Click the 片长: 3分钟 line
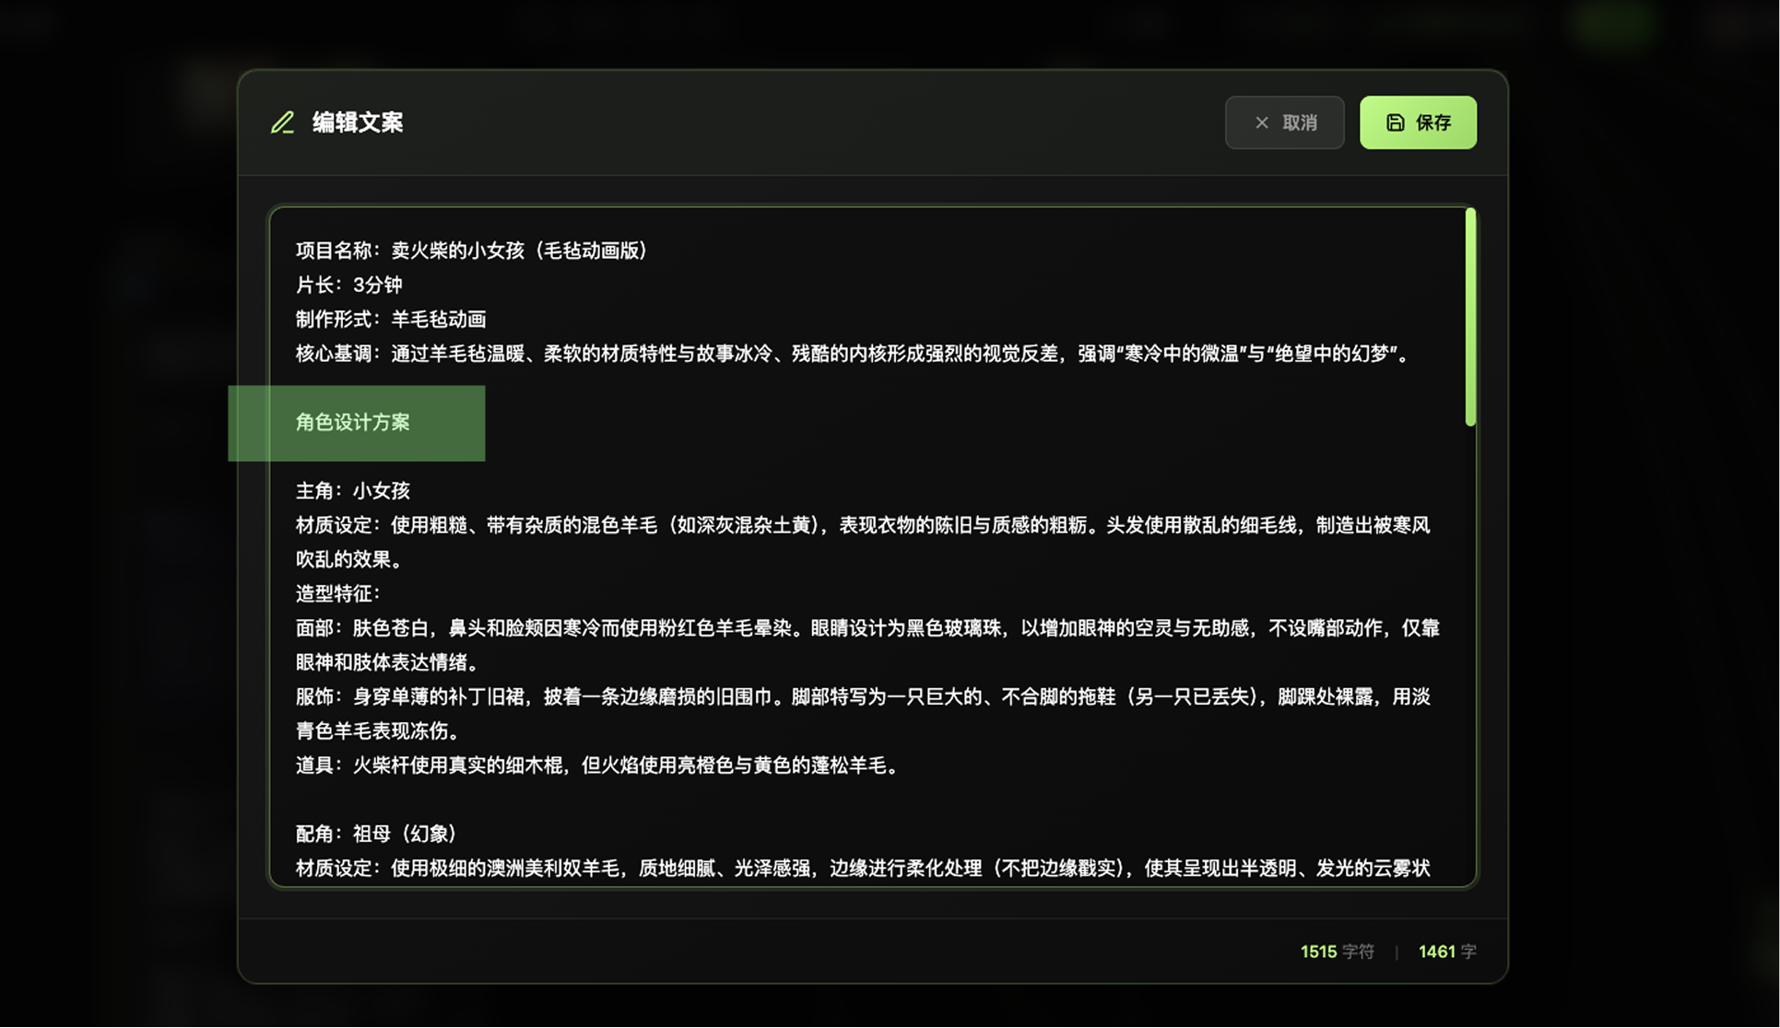The width and height of the screenshot is (1780, 1028). [348, 285]
